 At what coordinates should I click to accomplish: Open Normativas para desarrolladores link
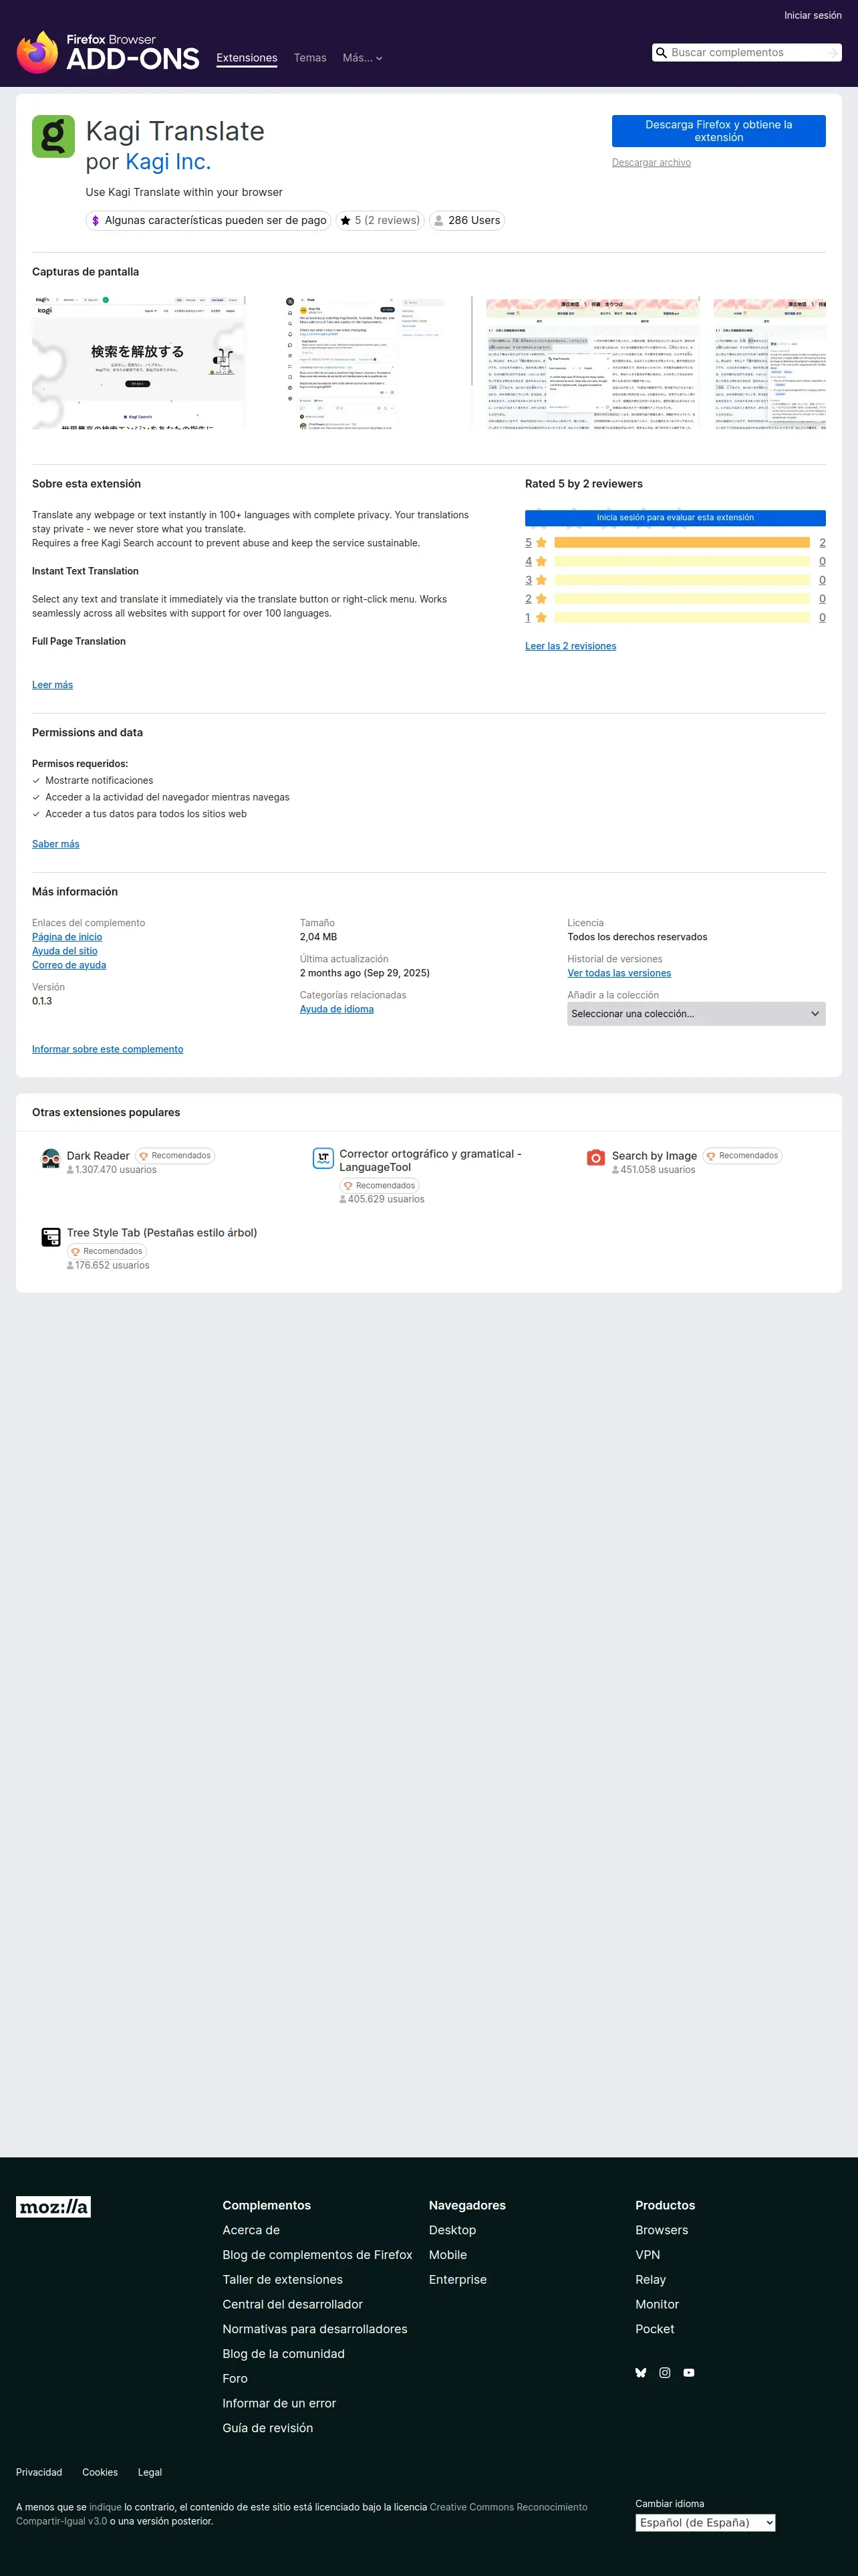315,2329
